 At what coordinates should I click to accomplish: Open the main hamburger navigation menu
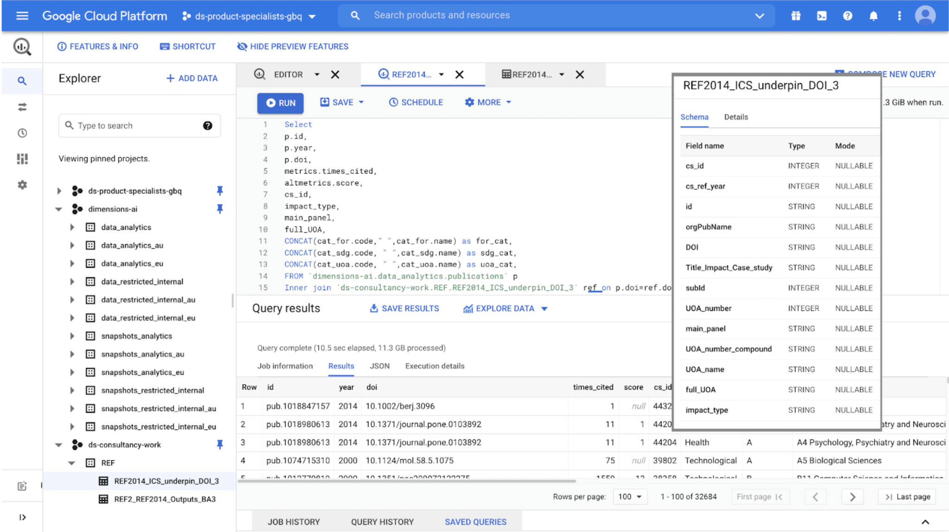click(22, 16)
